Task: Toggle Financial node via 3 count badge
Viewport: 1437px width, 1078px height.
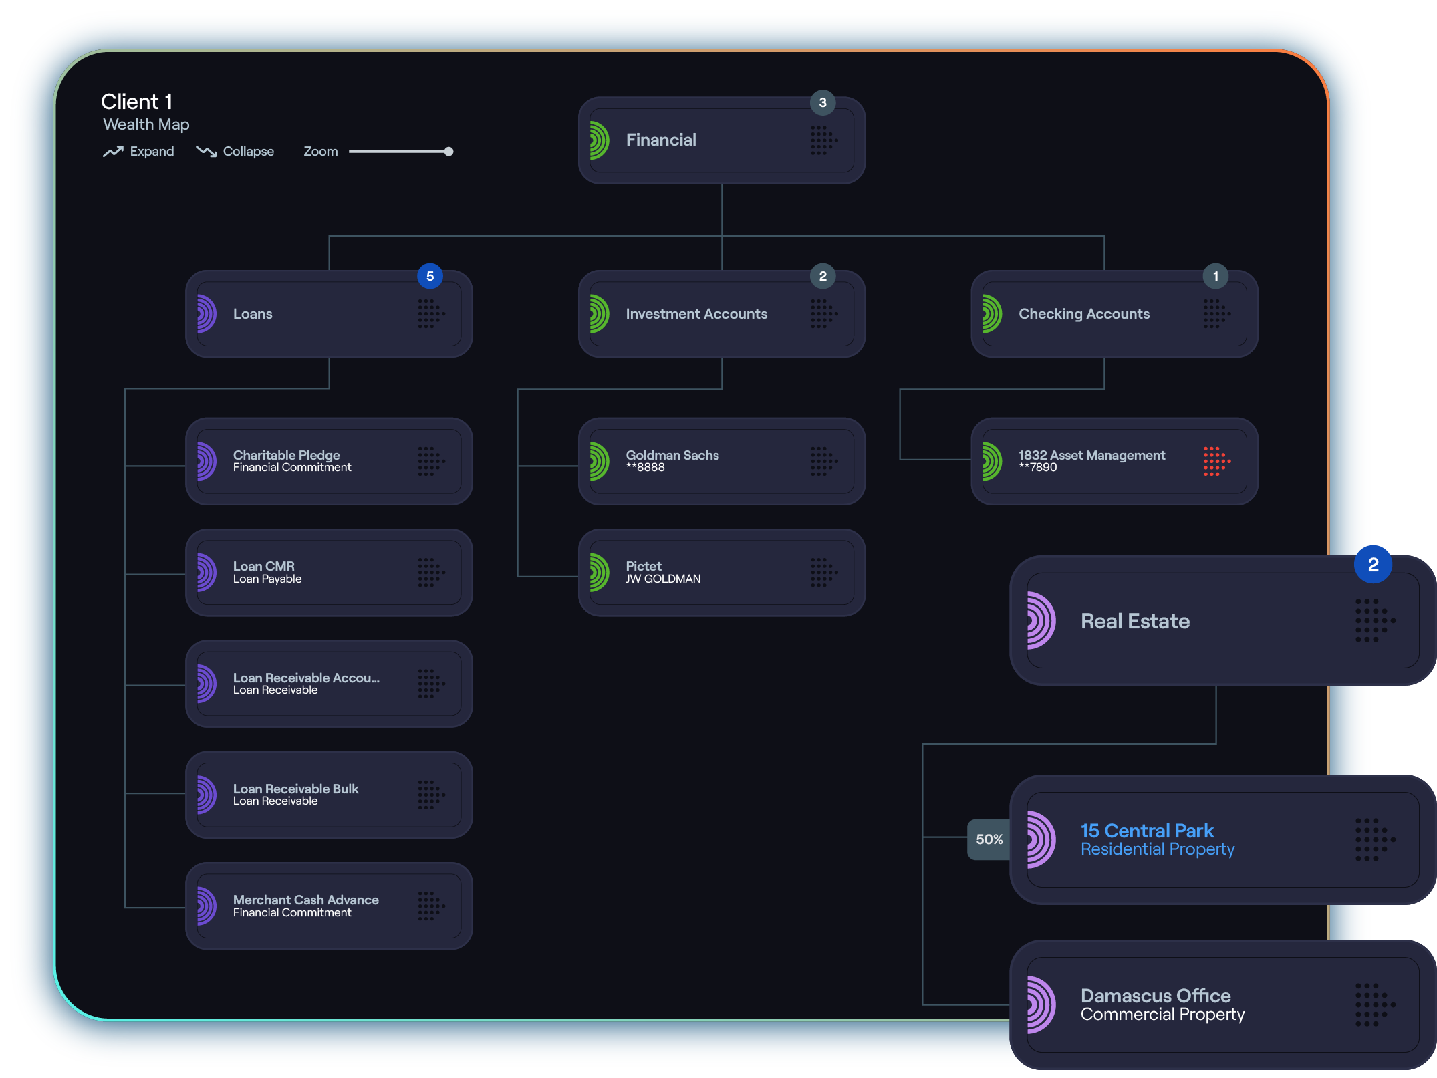Action: 823,102
